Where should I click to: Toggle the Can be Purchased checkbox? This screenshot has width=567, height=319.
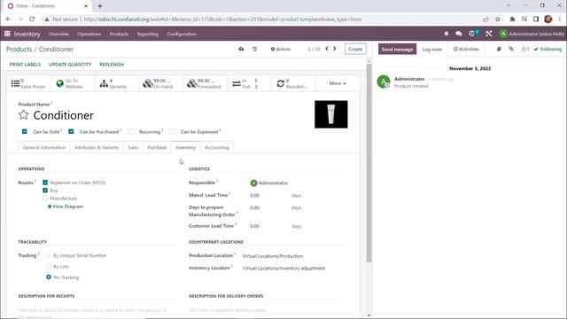pyautogui.click(x=71, y=131)
